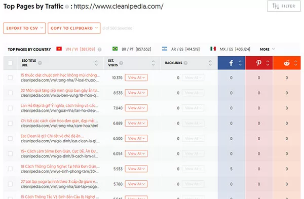Open the 22 Món quà tặng sếp nam link

(x=60, y=91)
